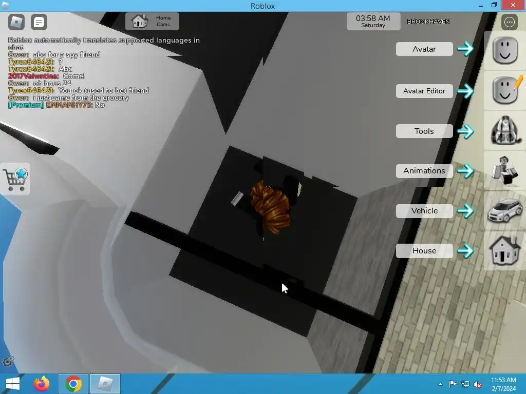Click the smiley Avatar icon

tap(504, 50)
